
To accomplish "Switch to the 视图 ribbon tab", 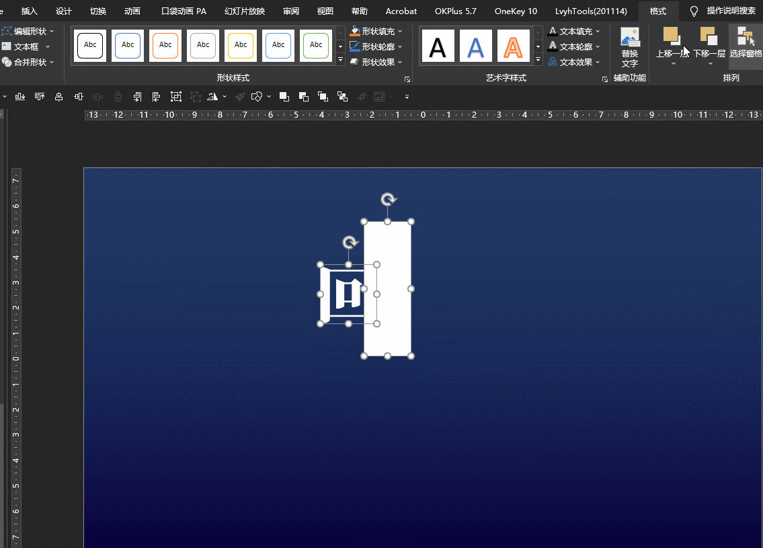I will [x=325, y=11].
